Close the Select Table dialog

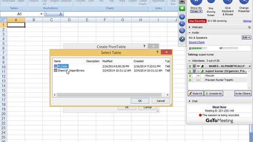pyautogui.click(x=166, y=52)
